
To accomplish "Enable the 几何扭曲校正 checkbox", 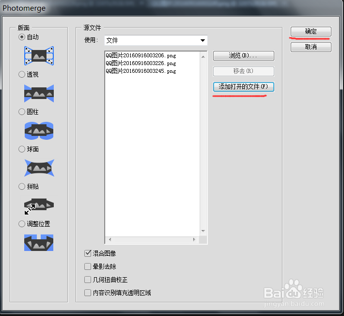I will [x=88, y=280].
